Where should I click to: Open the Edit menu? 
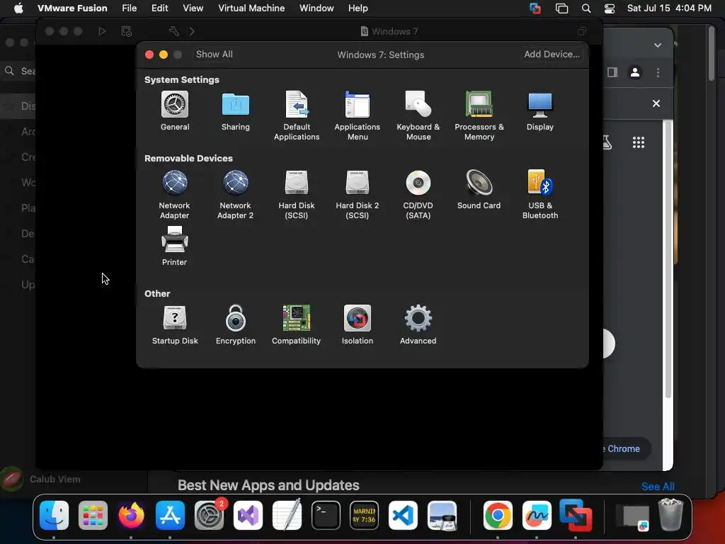(x=159, y=8)
